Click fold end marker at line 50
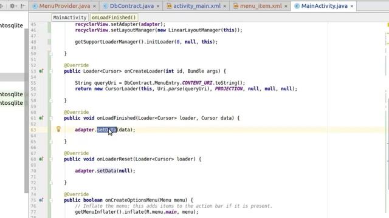Viewport: 389px width, 218px height. click(x=51, y=53)
